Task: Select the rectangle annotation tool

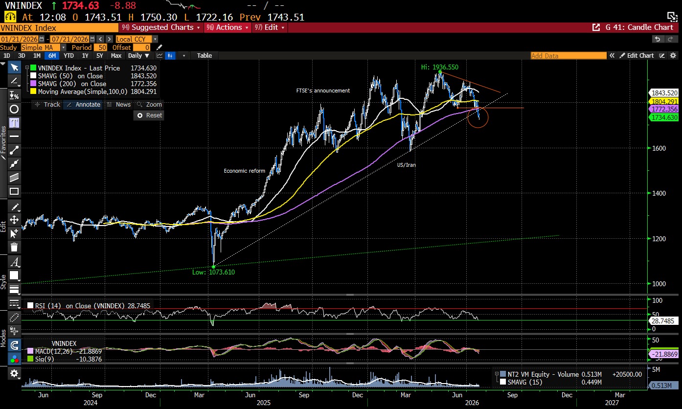Action: (14, 191)
